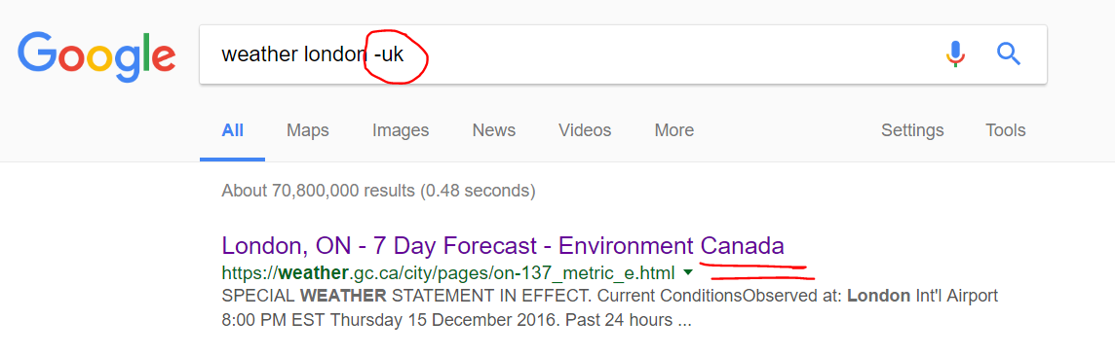Open 'London, ON - 7 Day Forecast' result

pyautogui.click(x=503, y=246)
